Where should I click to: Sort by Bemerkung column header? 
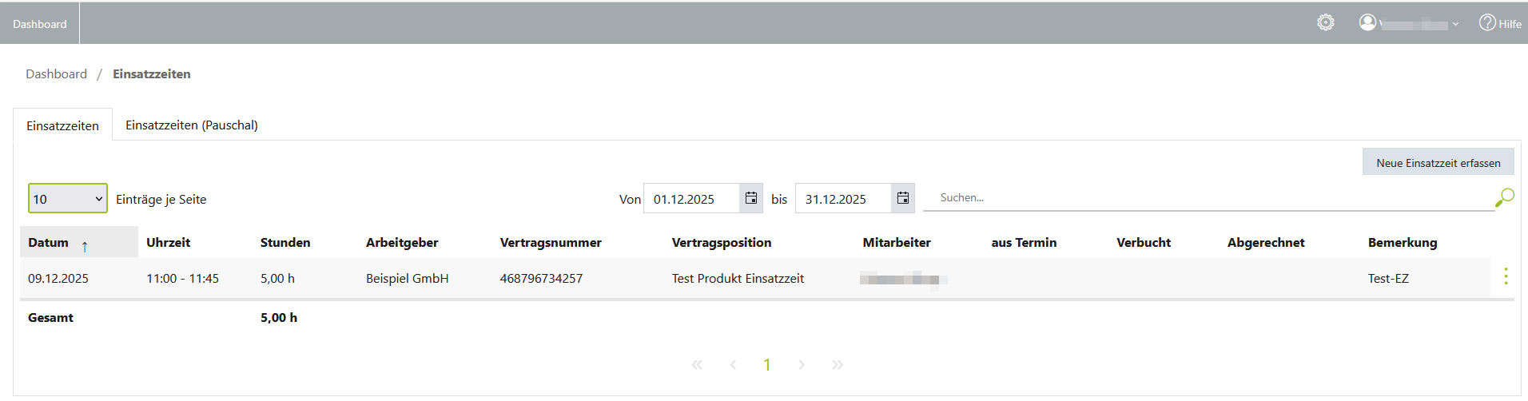(x=1403, y=242)
